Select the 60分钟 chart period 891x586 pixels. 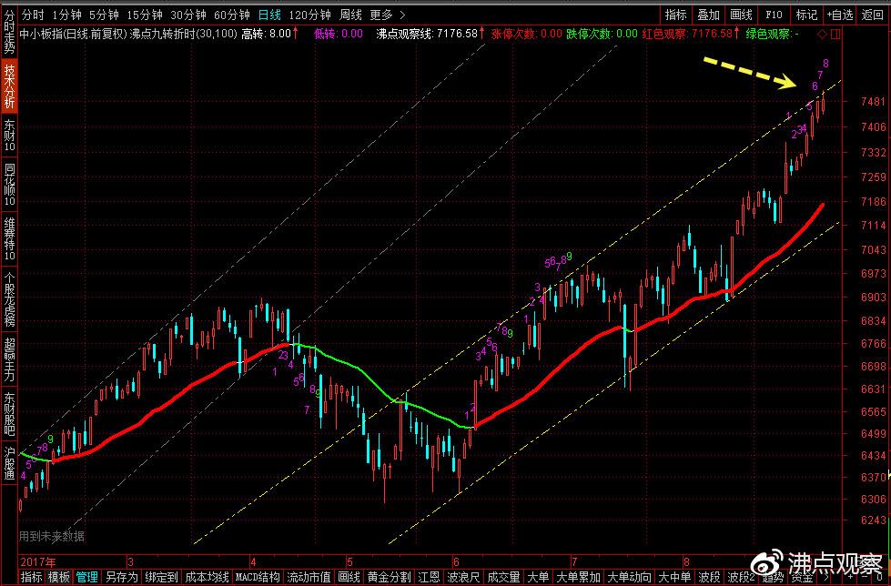232,15
